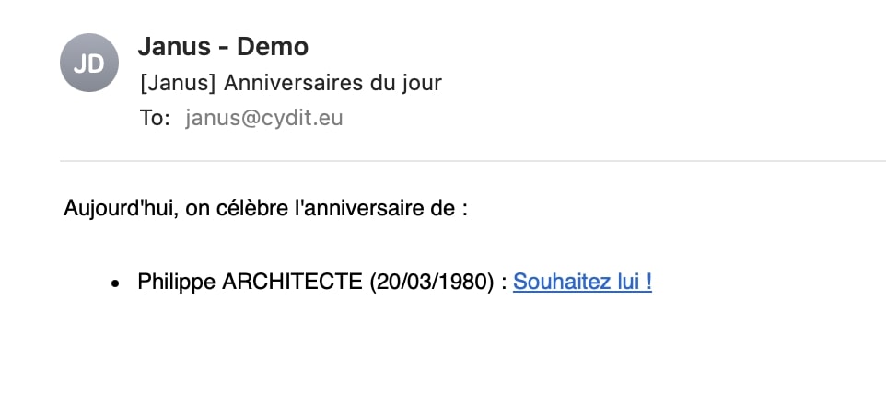Click the word jour in the subject

[x=423, y=83]
